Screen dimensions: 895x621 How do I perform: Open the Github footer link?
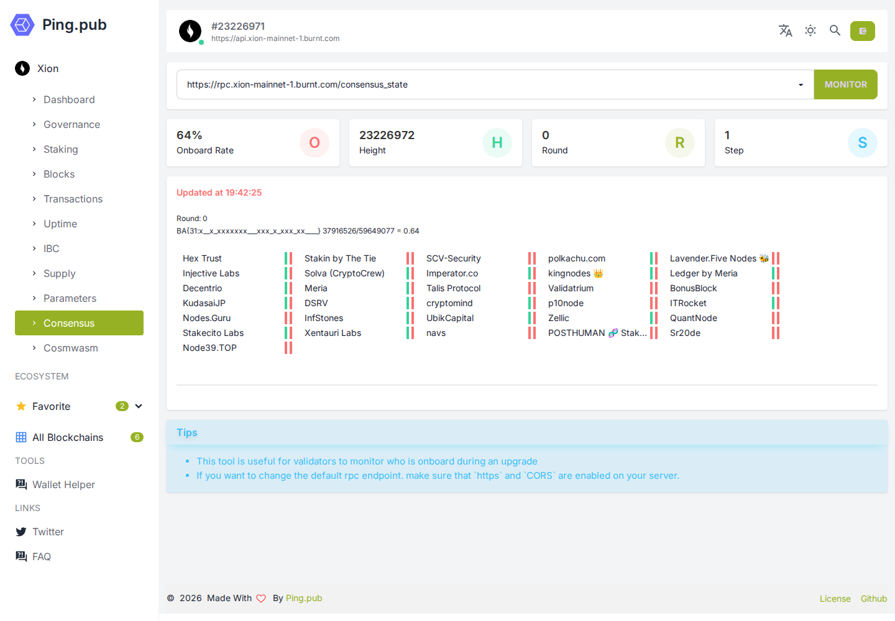[873, 599]
